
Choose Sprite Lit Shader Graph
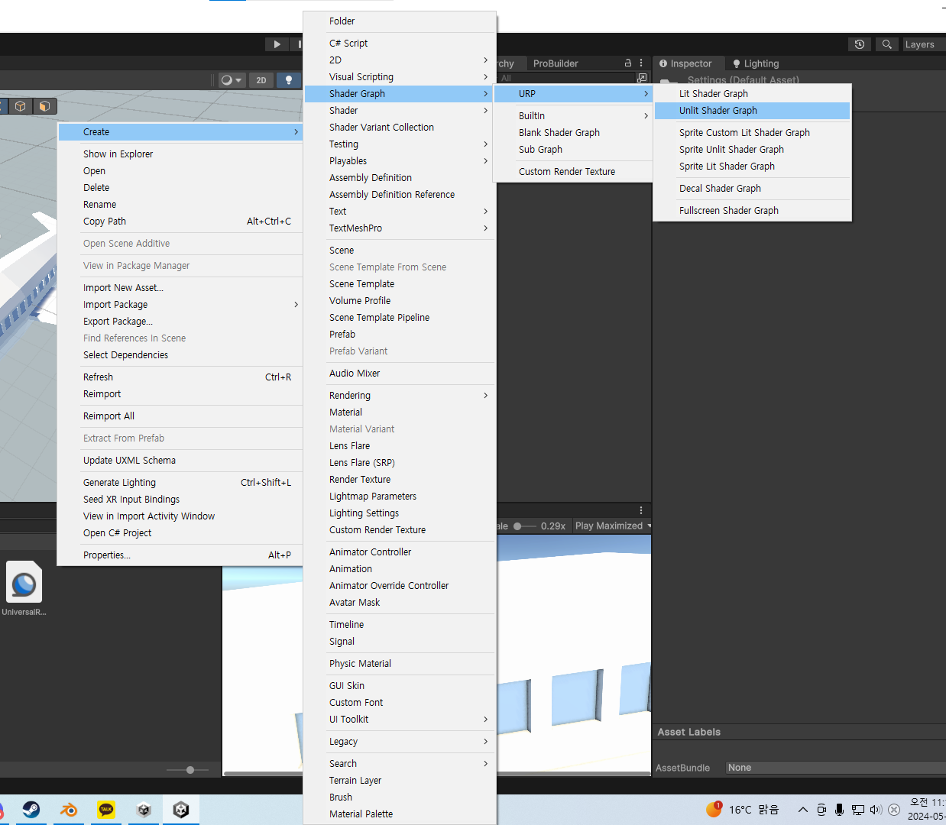[x=752, y=167]
